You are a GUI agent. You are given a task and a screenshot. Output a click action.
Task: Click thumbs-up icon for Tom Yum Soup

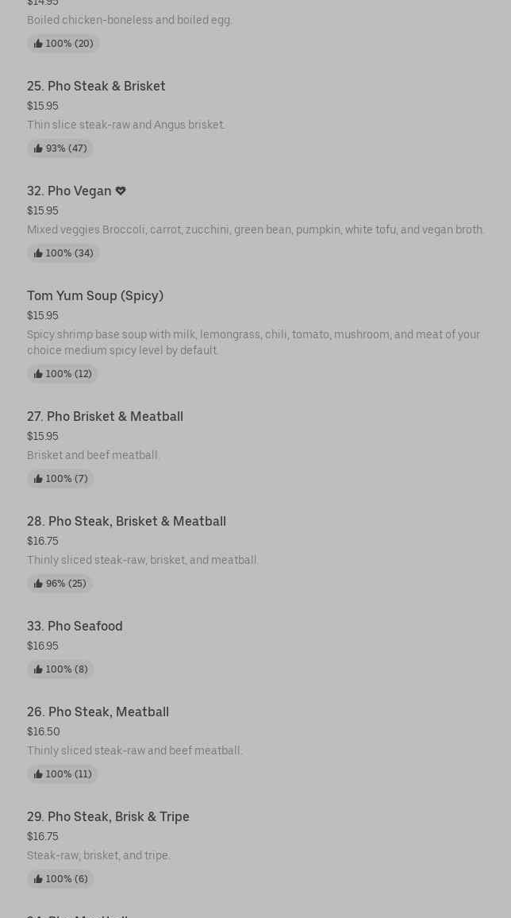pos(38,374)
